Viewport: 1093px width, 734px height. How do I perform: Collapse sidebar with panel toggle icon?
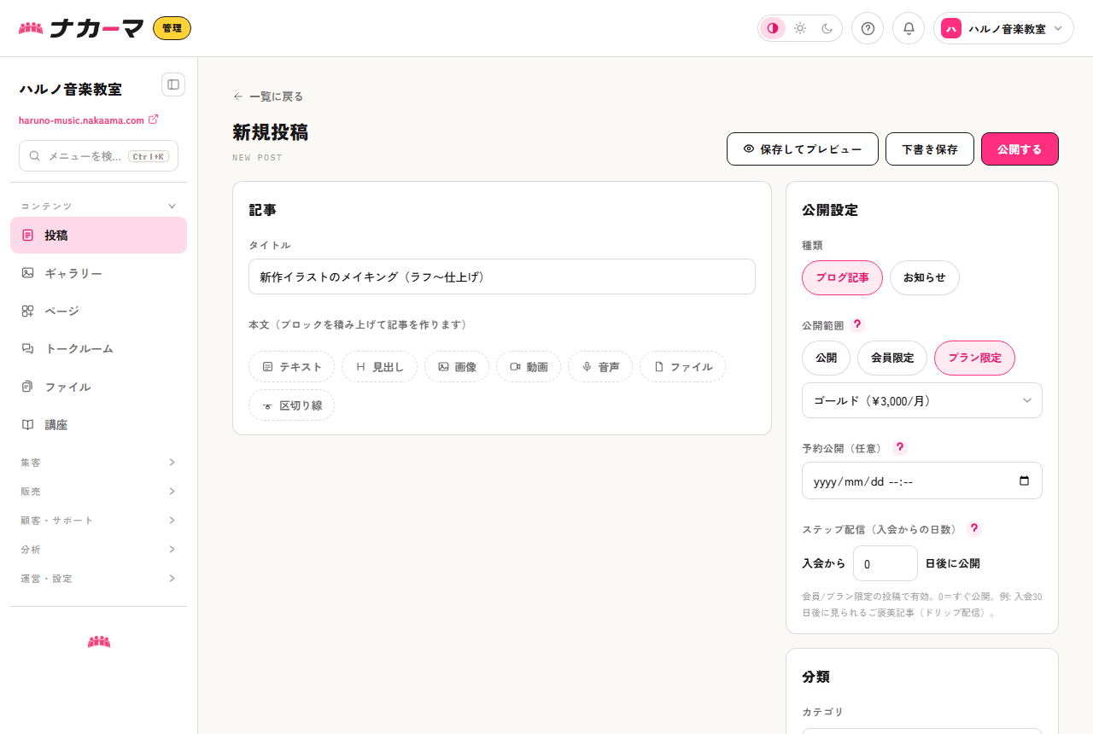coord(173,84)
